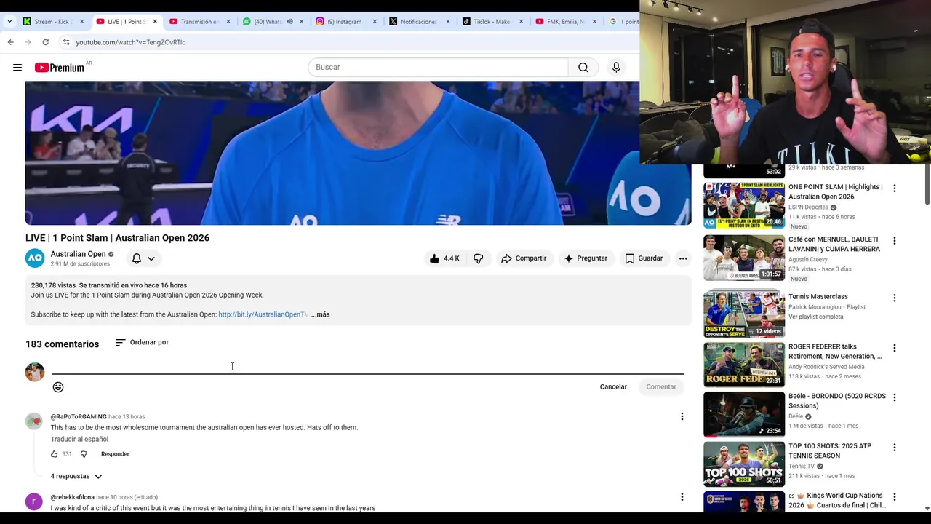Open TOP 100 SHOTS: 2025 ATP thumbnail

coord(744,464)
